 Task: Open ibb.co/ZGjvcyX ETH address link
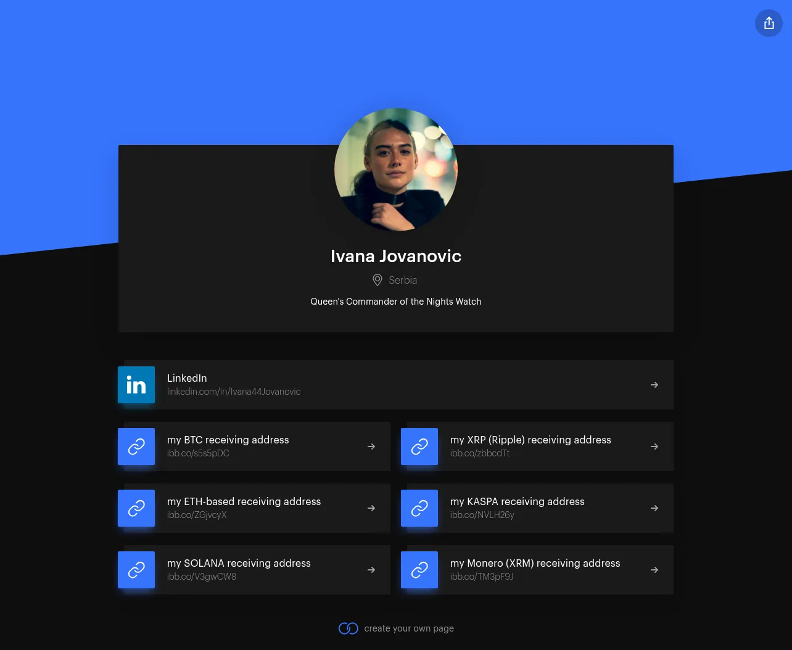pyautogui.click(x=197, y=515)
